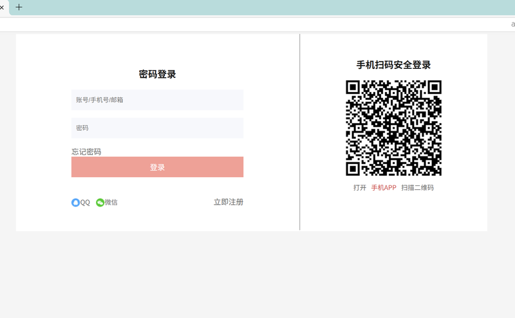This screenshot has width=515, height=318.
Task: Click the 密码登录 heading
Action: 157,74
